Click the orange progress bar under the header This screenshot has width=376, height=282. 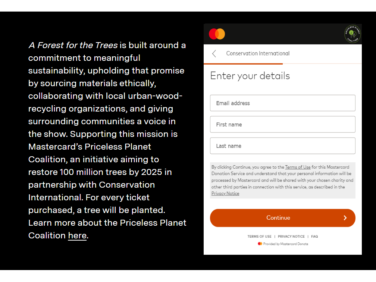(x=246, y=64)
